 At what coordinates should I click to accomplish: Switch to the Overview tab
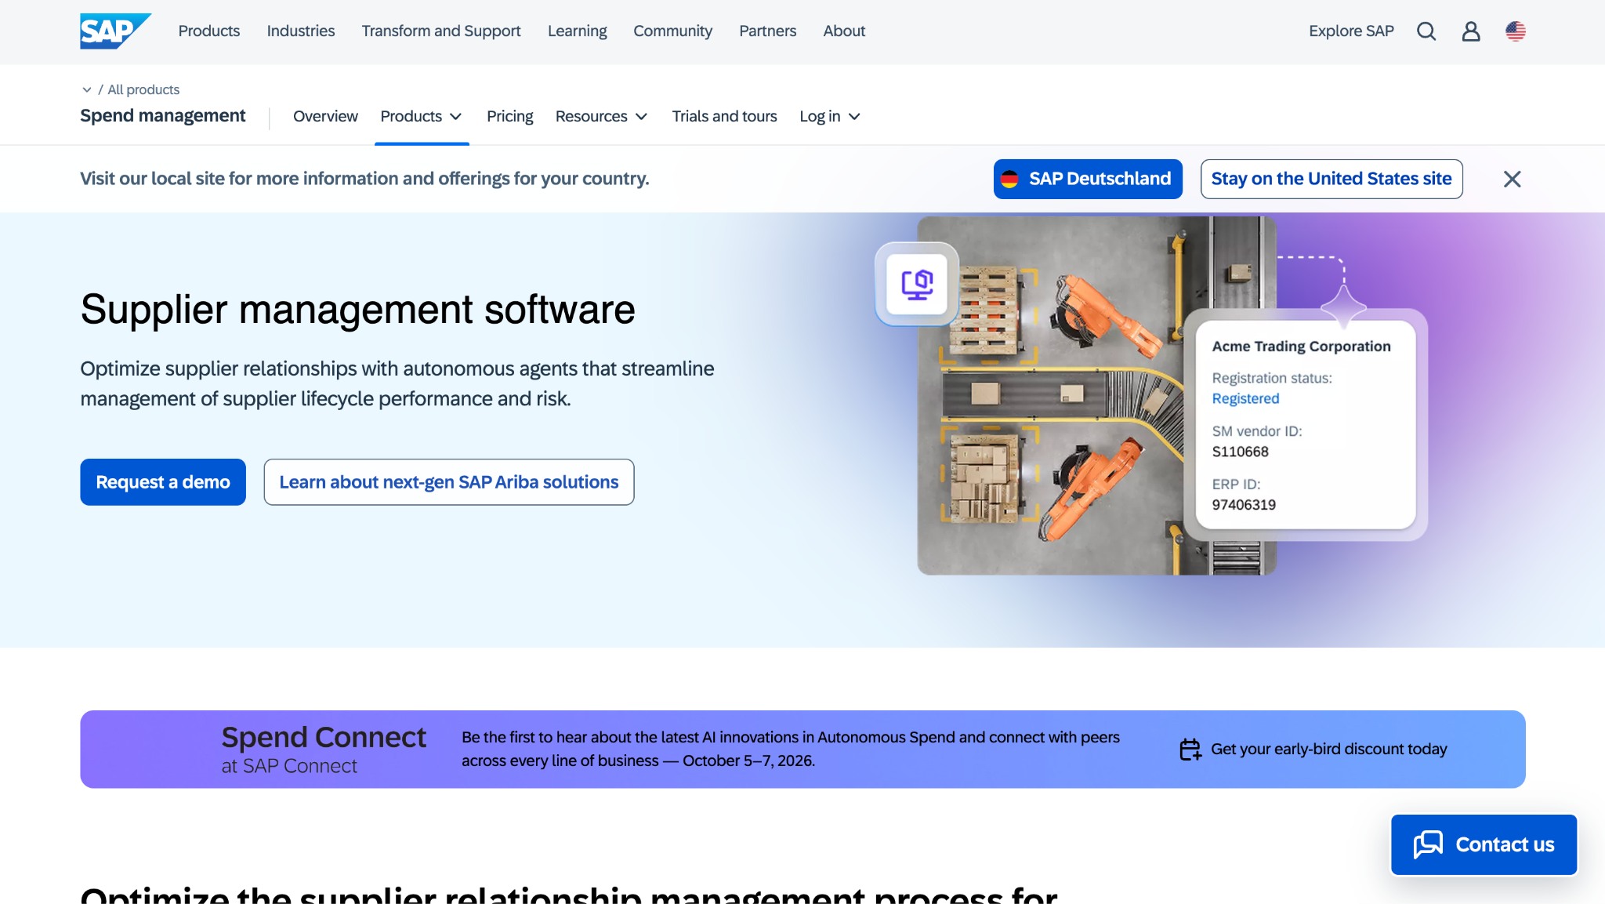click(x=325, y=116)
